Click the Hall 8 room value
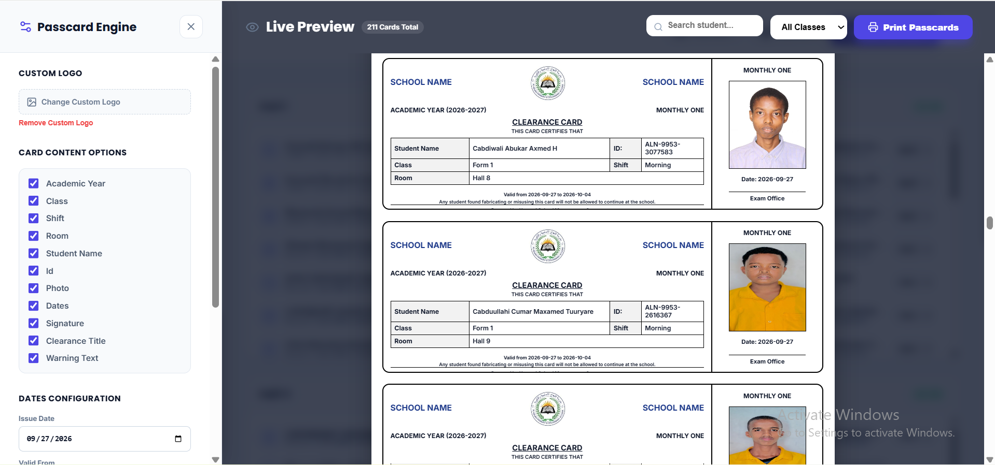 pyautogui.click(x=481, y=178)
